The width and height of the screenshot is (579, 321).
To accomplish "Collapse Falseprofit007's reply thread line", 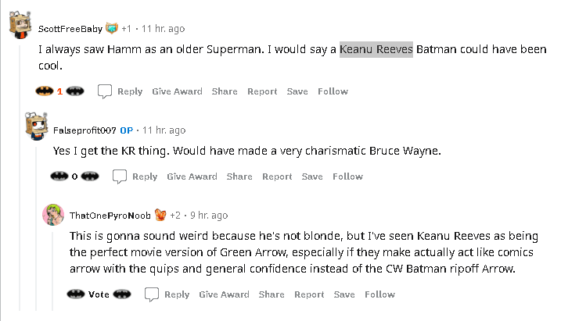I will click(x=36, y=229).
